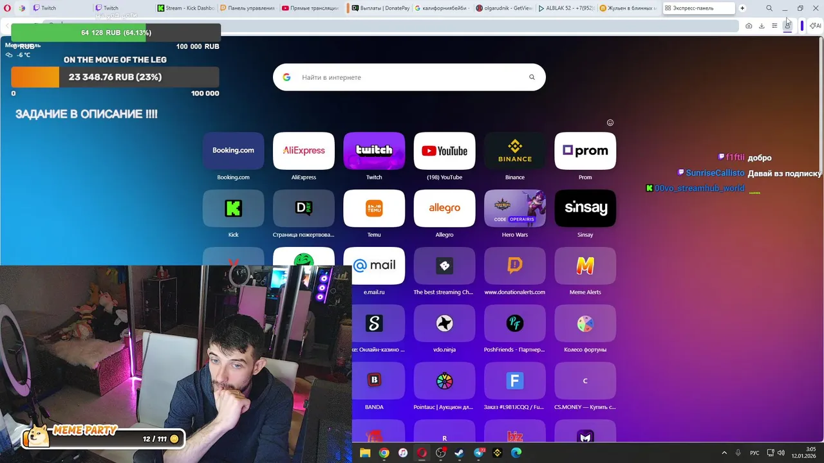Viewport: 824px width, 463px height.
Task: Open Microsoft Edge from the taskbar
Action: click(516, 453)
